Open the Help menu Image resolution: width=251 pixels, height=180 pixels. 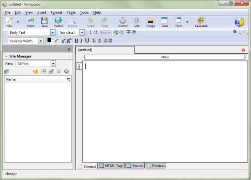(97, 12)
